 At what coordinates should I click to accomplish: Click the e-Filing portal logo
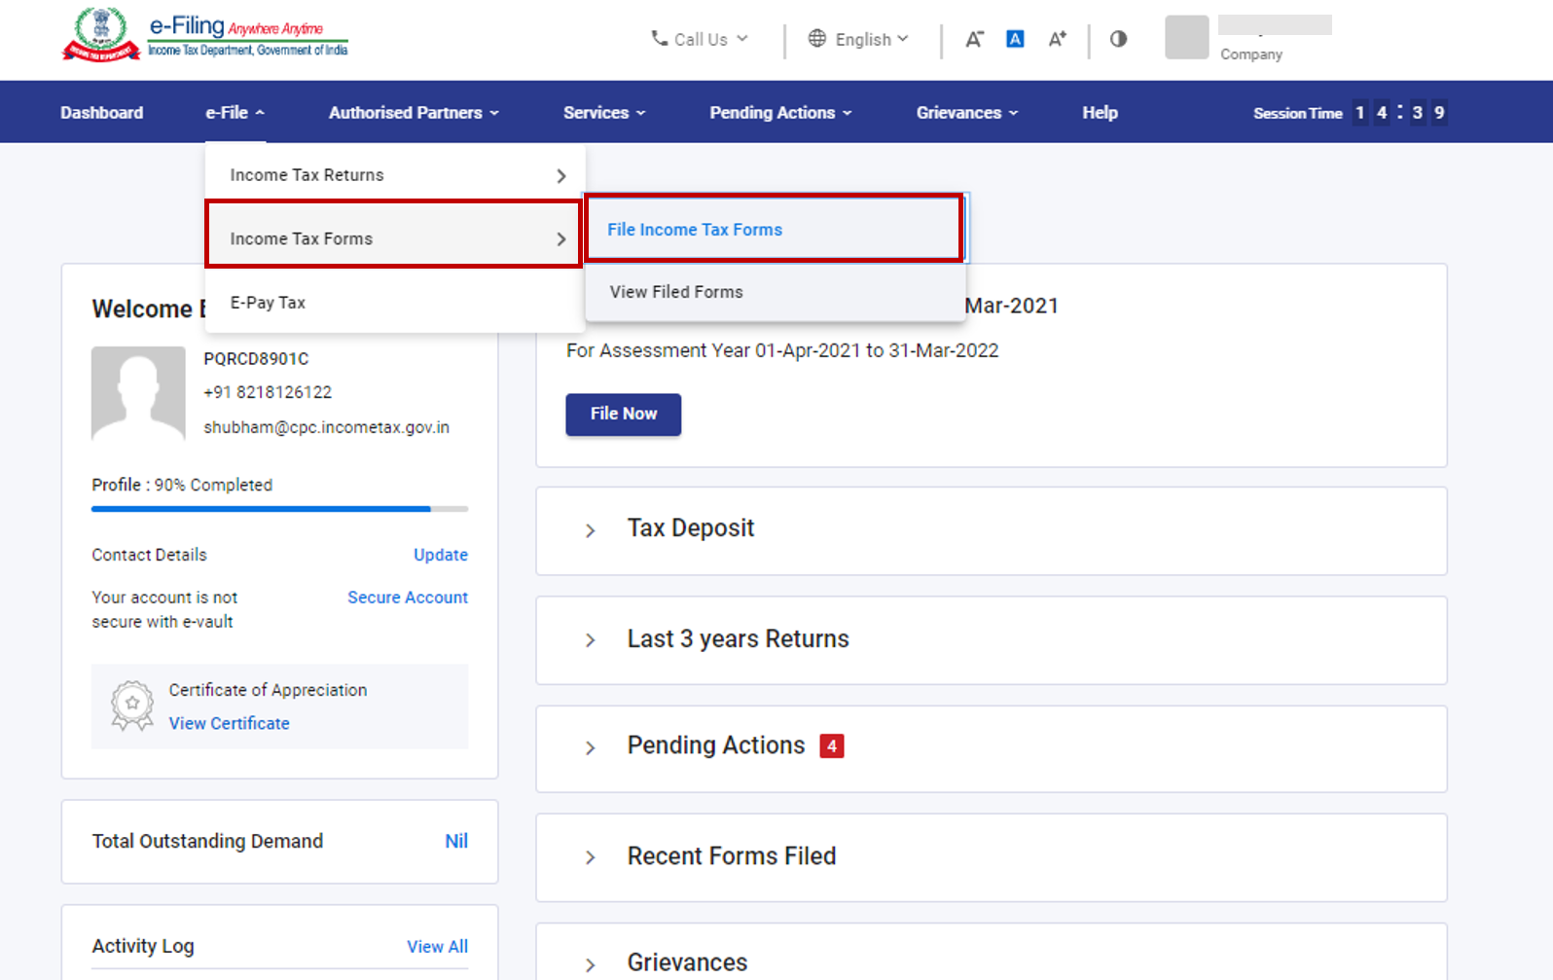[x=204, y=35]
